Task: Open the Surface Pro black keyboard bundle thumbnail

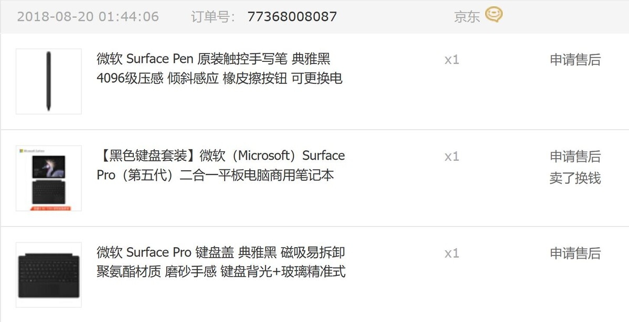Action: point(49,178)
